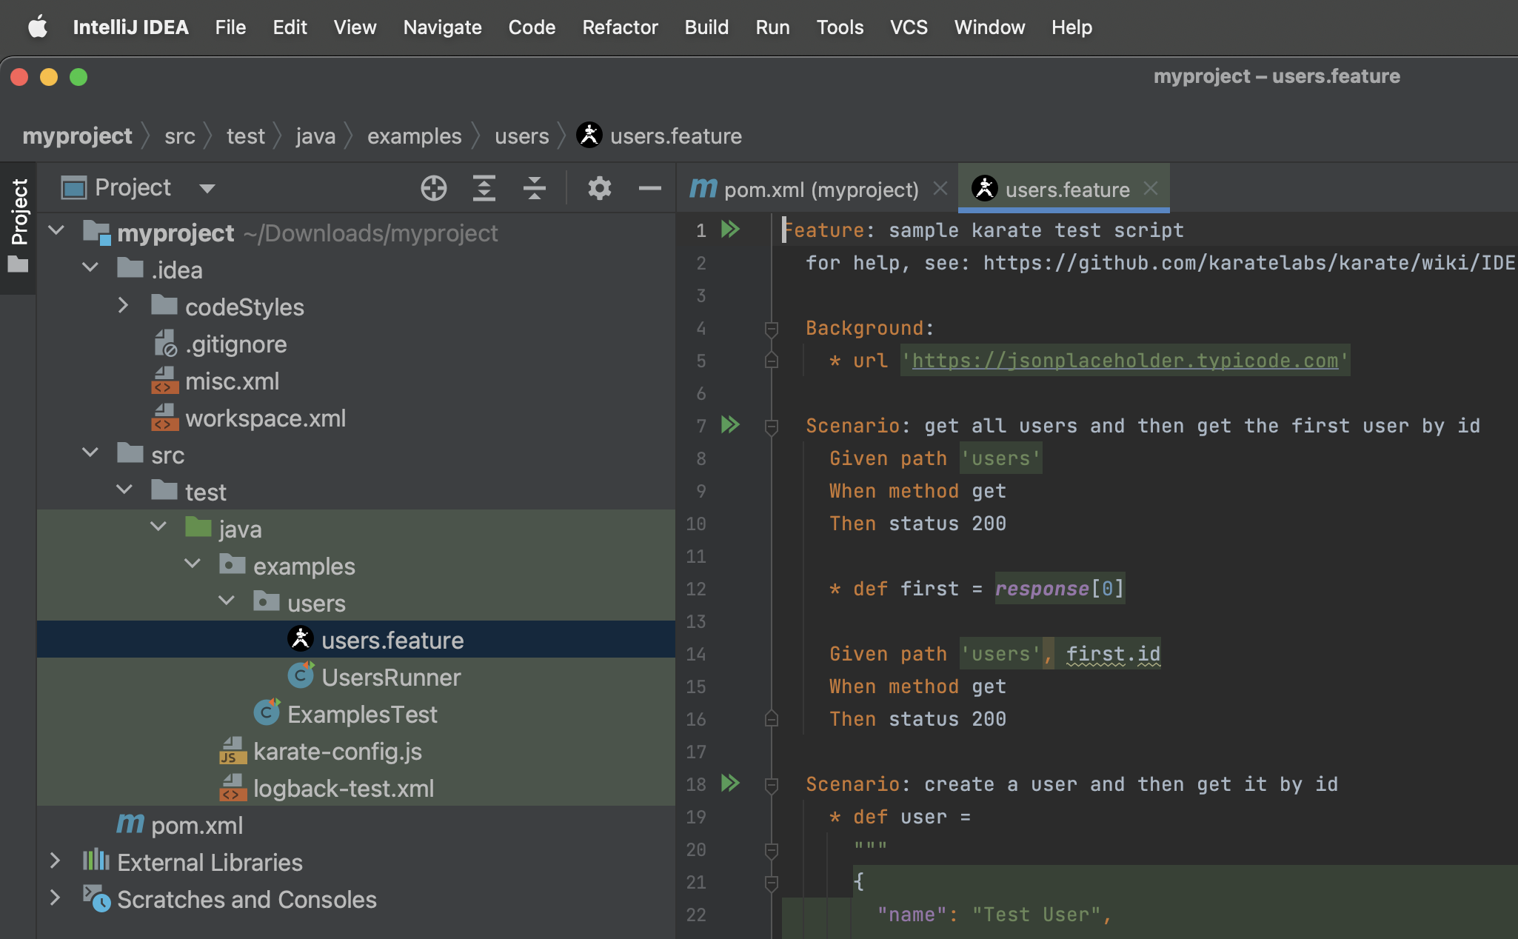Run the Feature with line 1 gutter arrow

730,230
